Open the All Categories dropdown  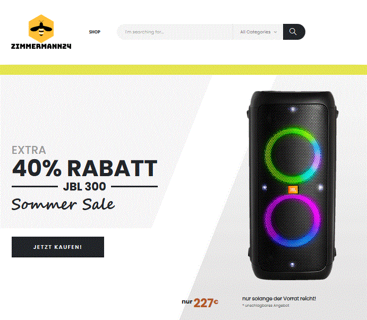(258, 32)
